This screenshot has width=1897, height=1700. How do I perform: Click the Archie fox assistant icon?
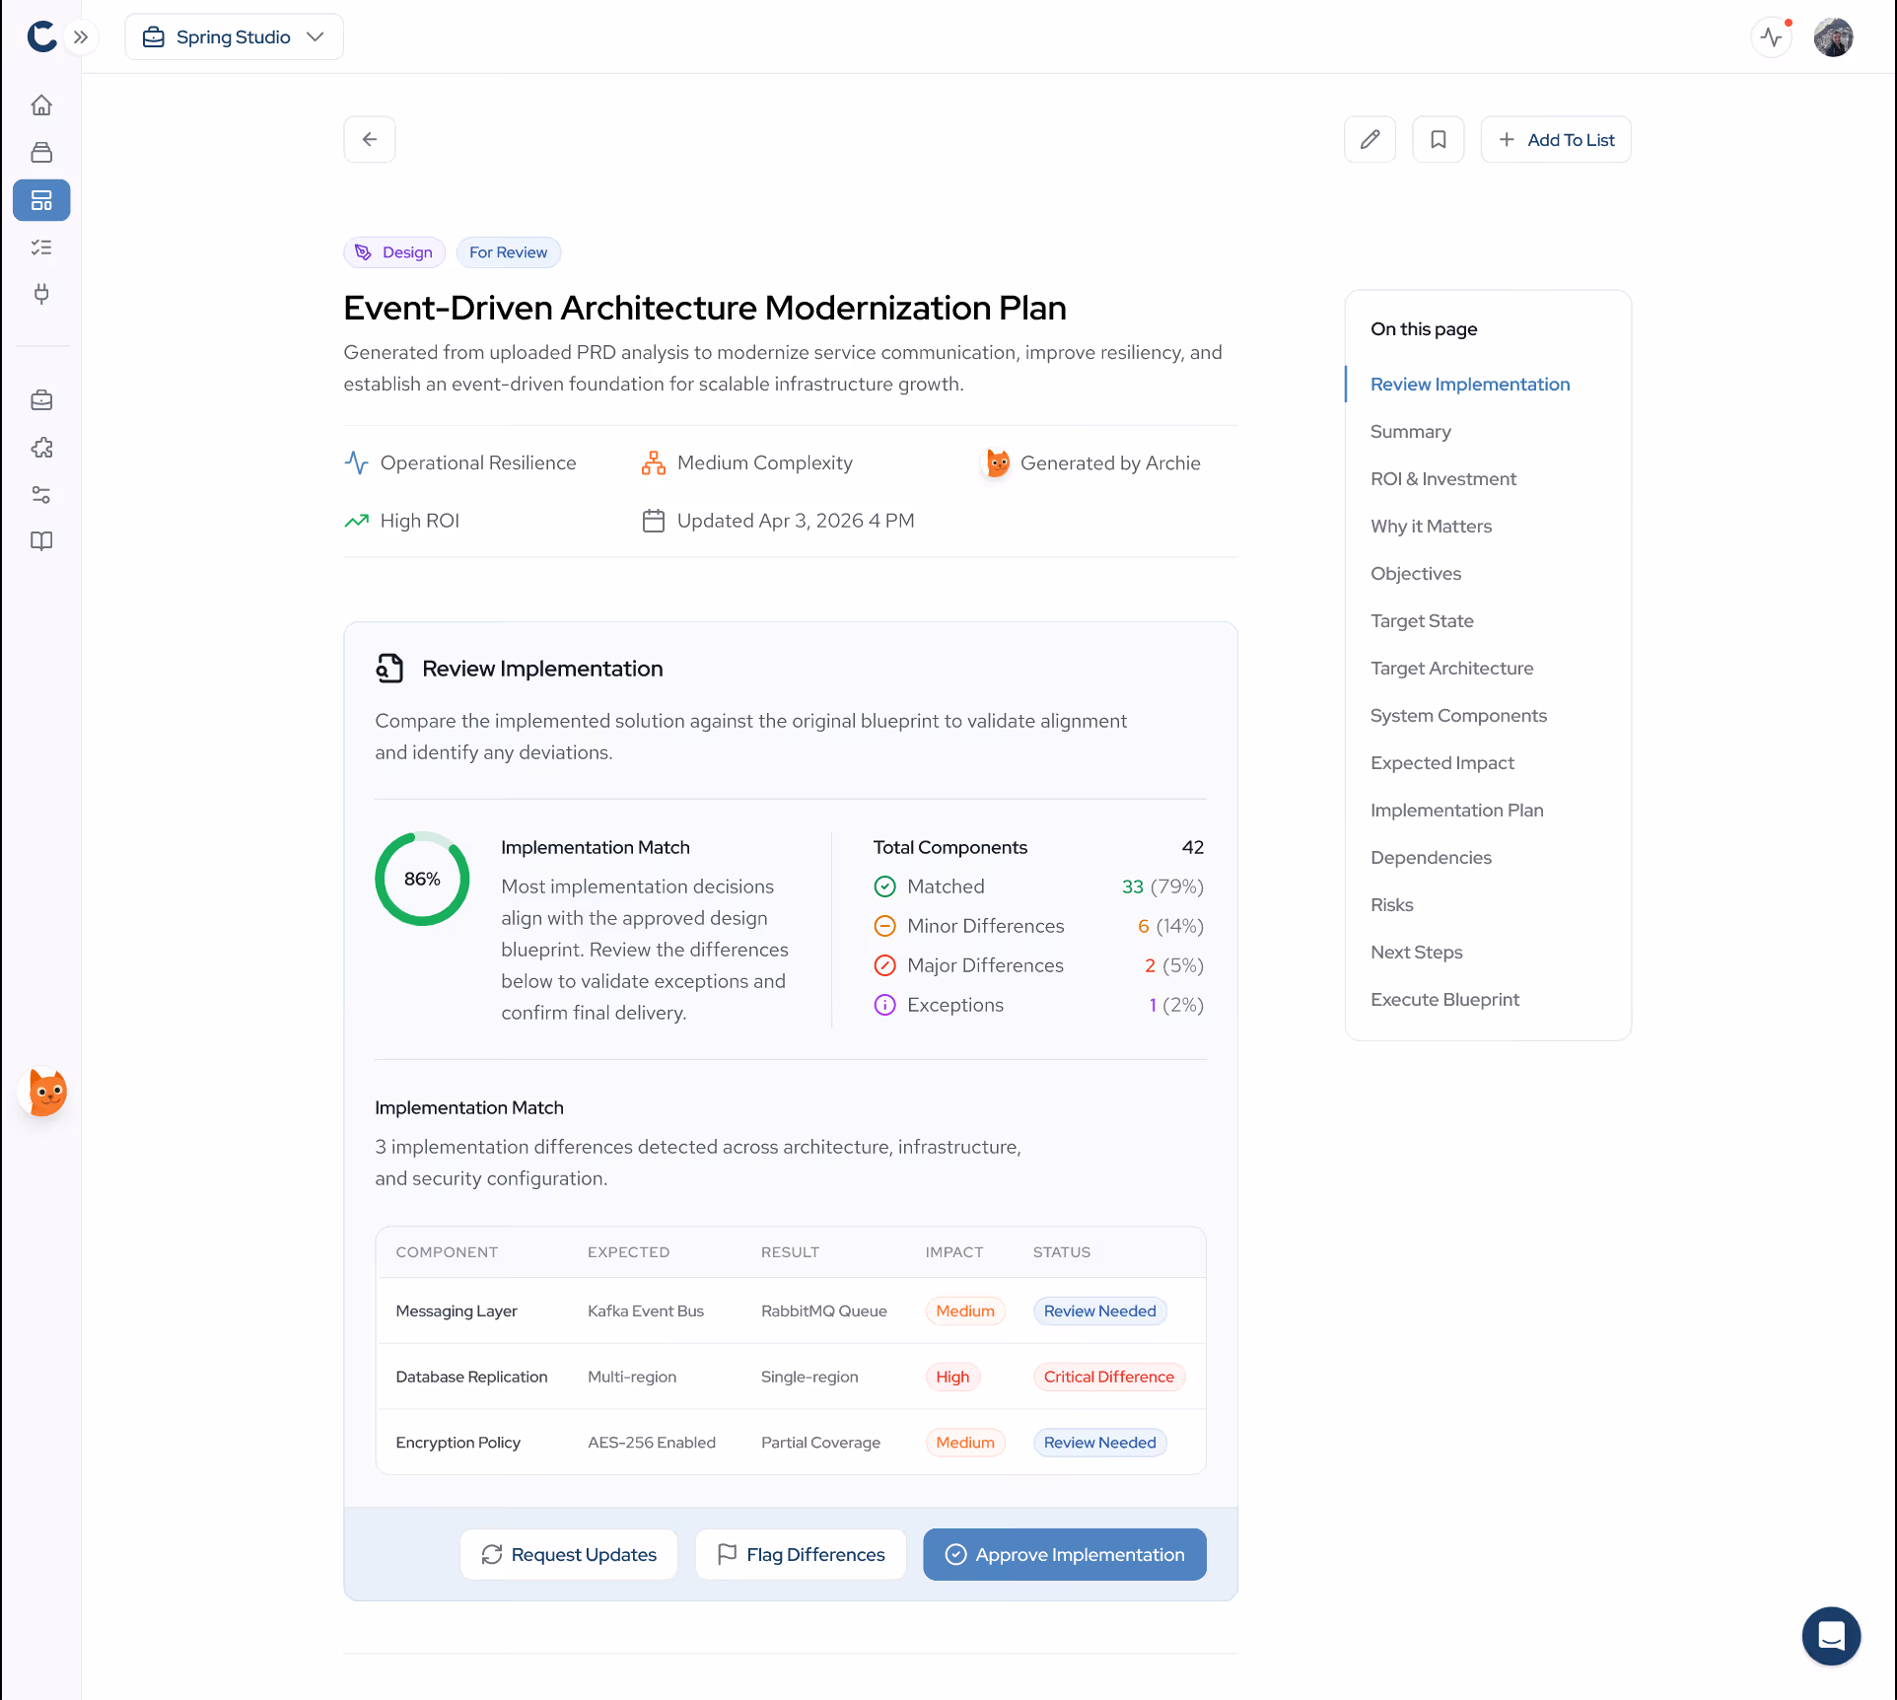tap(45, 1092)
